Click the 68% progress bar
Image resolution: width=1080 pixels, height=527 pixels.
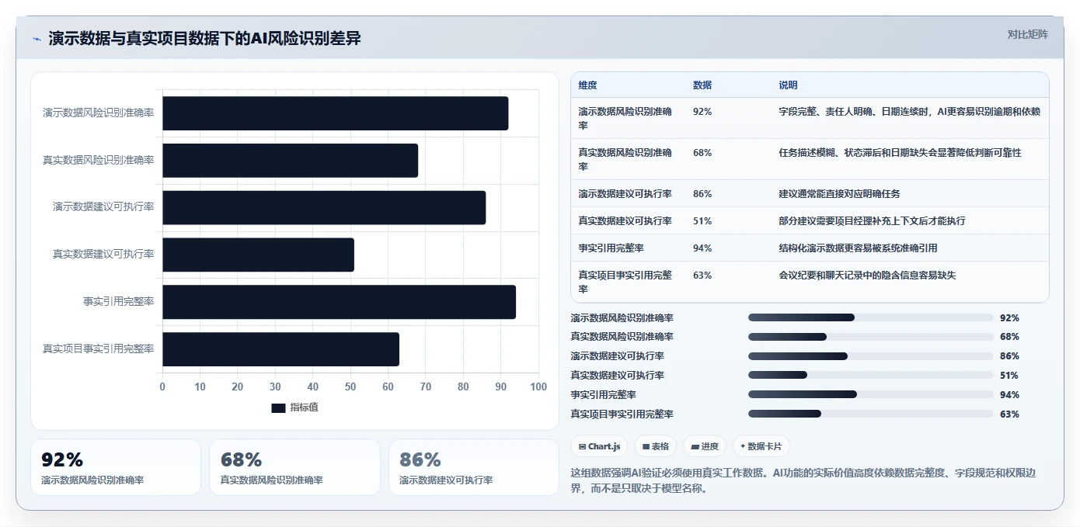click(x=870, y=337)
